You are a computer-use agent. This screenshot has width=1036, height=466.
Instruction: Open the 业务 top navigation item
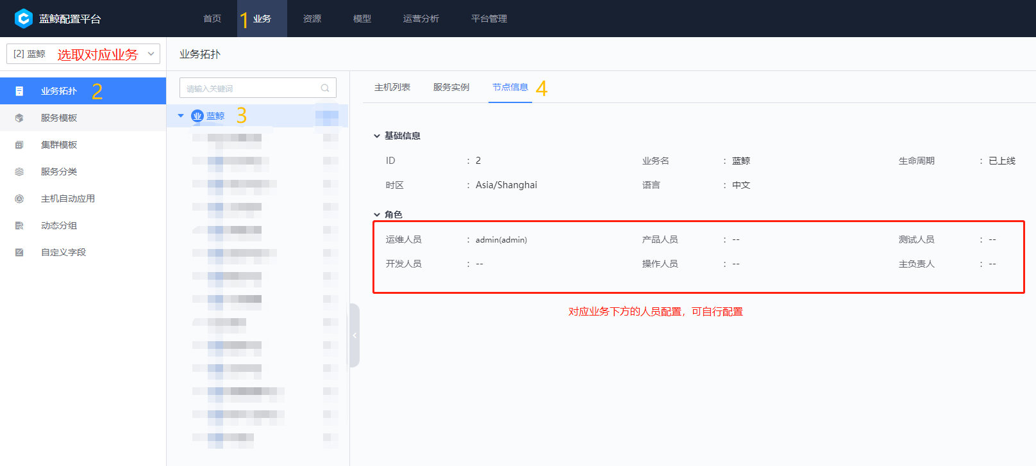[262, 19]
